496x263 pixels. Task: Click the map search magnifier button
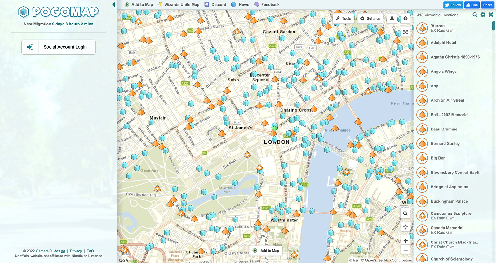(405, 213)
